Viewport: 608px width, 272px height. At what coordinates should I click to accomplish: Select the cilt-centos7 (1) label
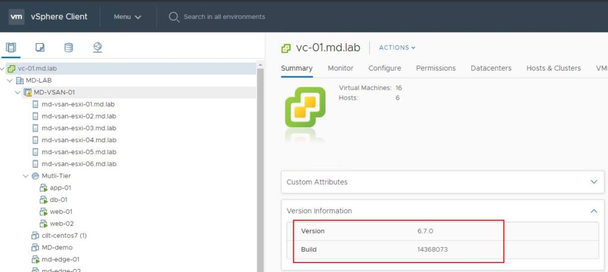click(x=64, y=236)
